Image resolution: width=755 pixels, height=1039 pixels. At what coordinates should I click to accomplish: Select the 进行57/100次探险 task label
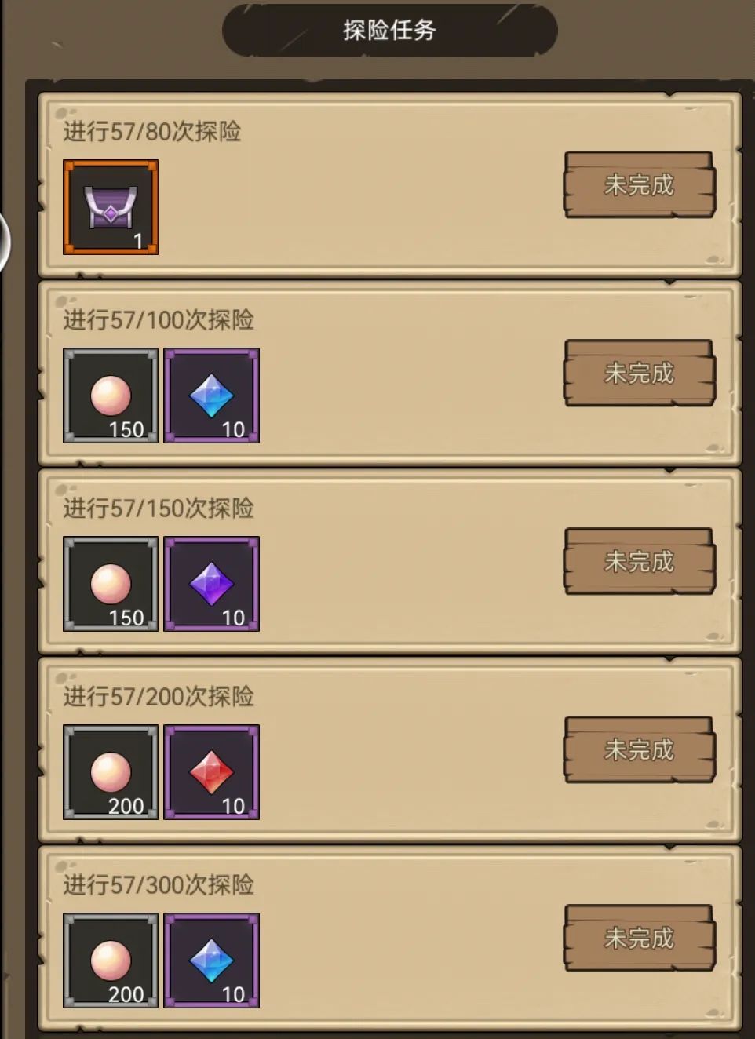point(159,319)
